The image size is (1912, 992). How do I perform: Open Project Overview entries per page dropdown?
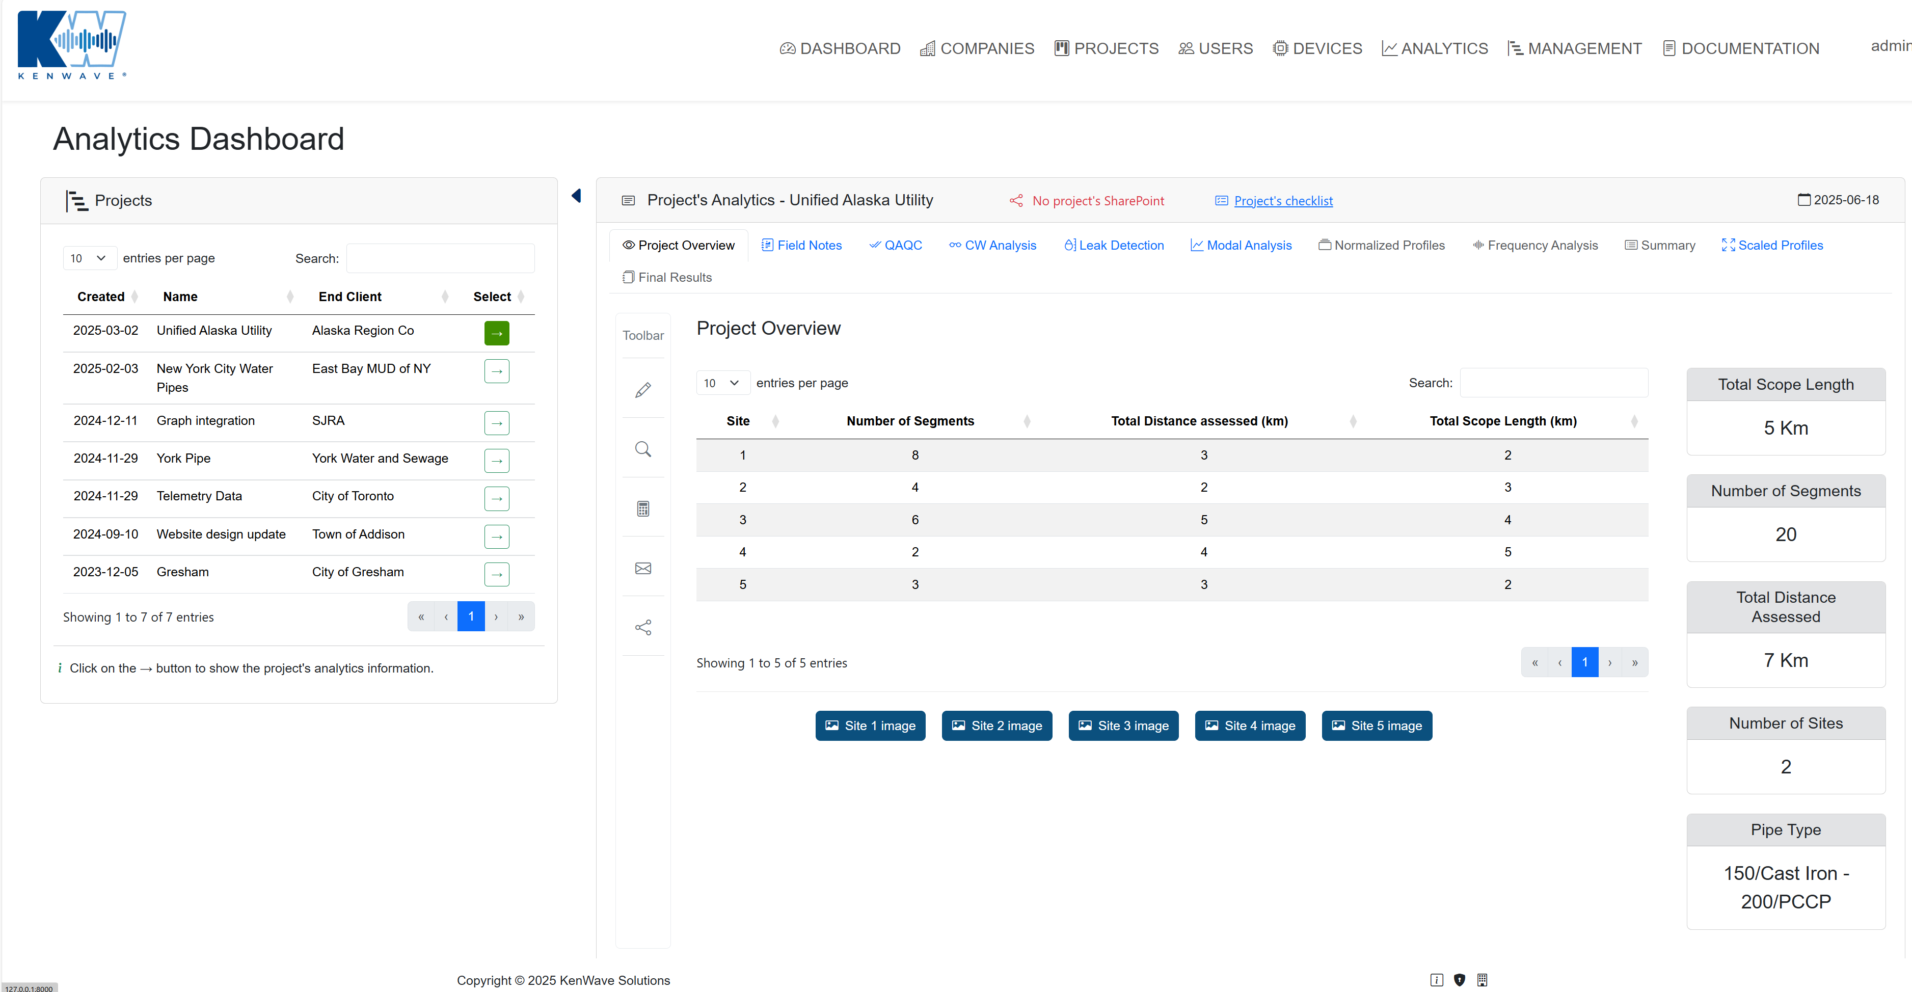pos(722,383)
